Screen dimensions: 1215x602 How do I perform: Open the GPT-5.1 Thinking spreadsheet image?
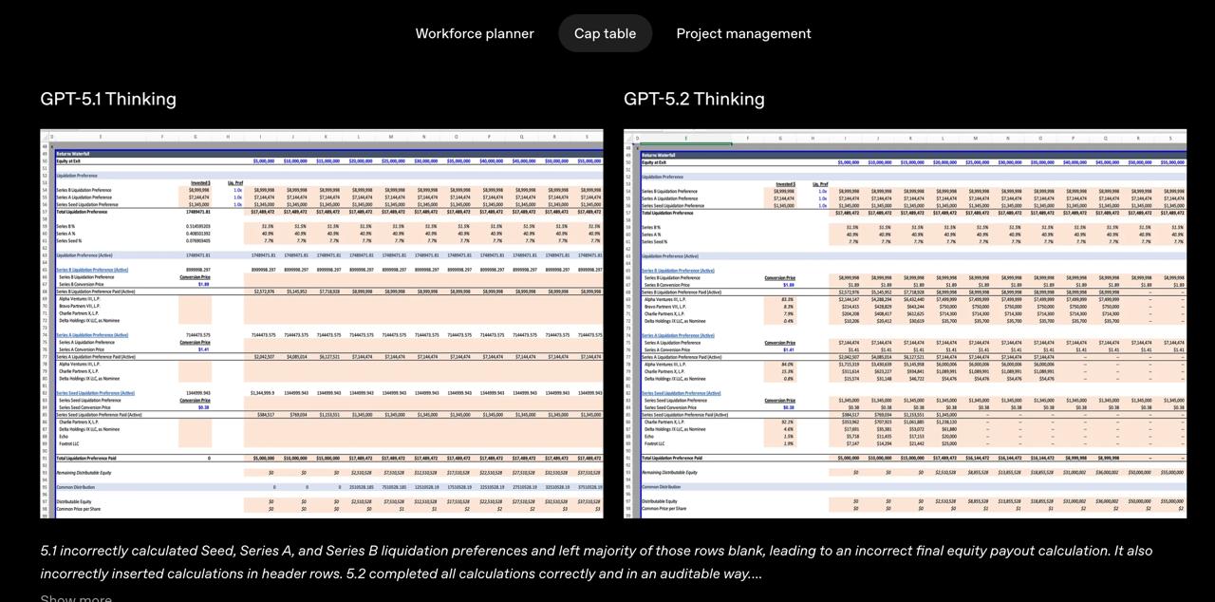322,324
